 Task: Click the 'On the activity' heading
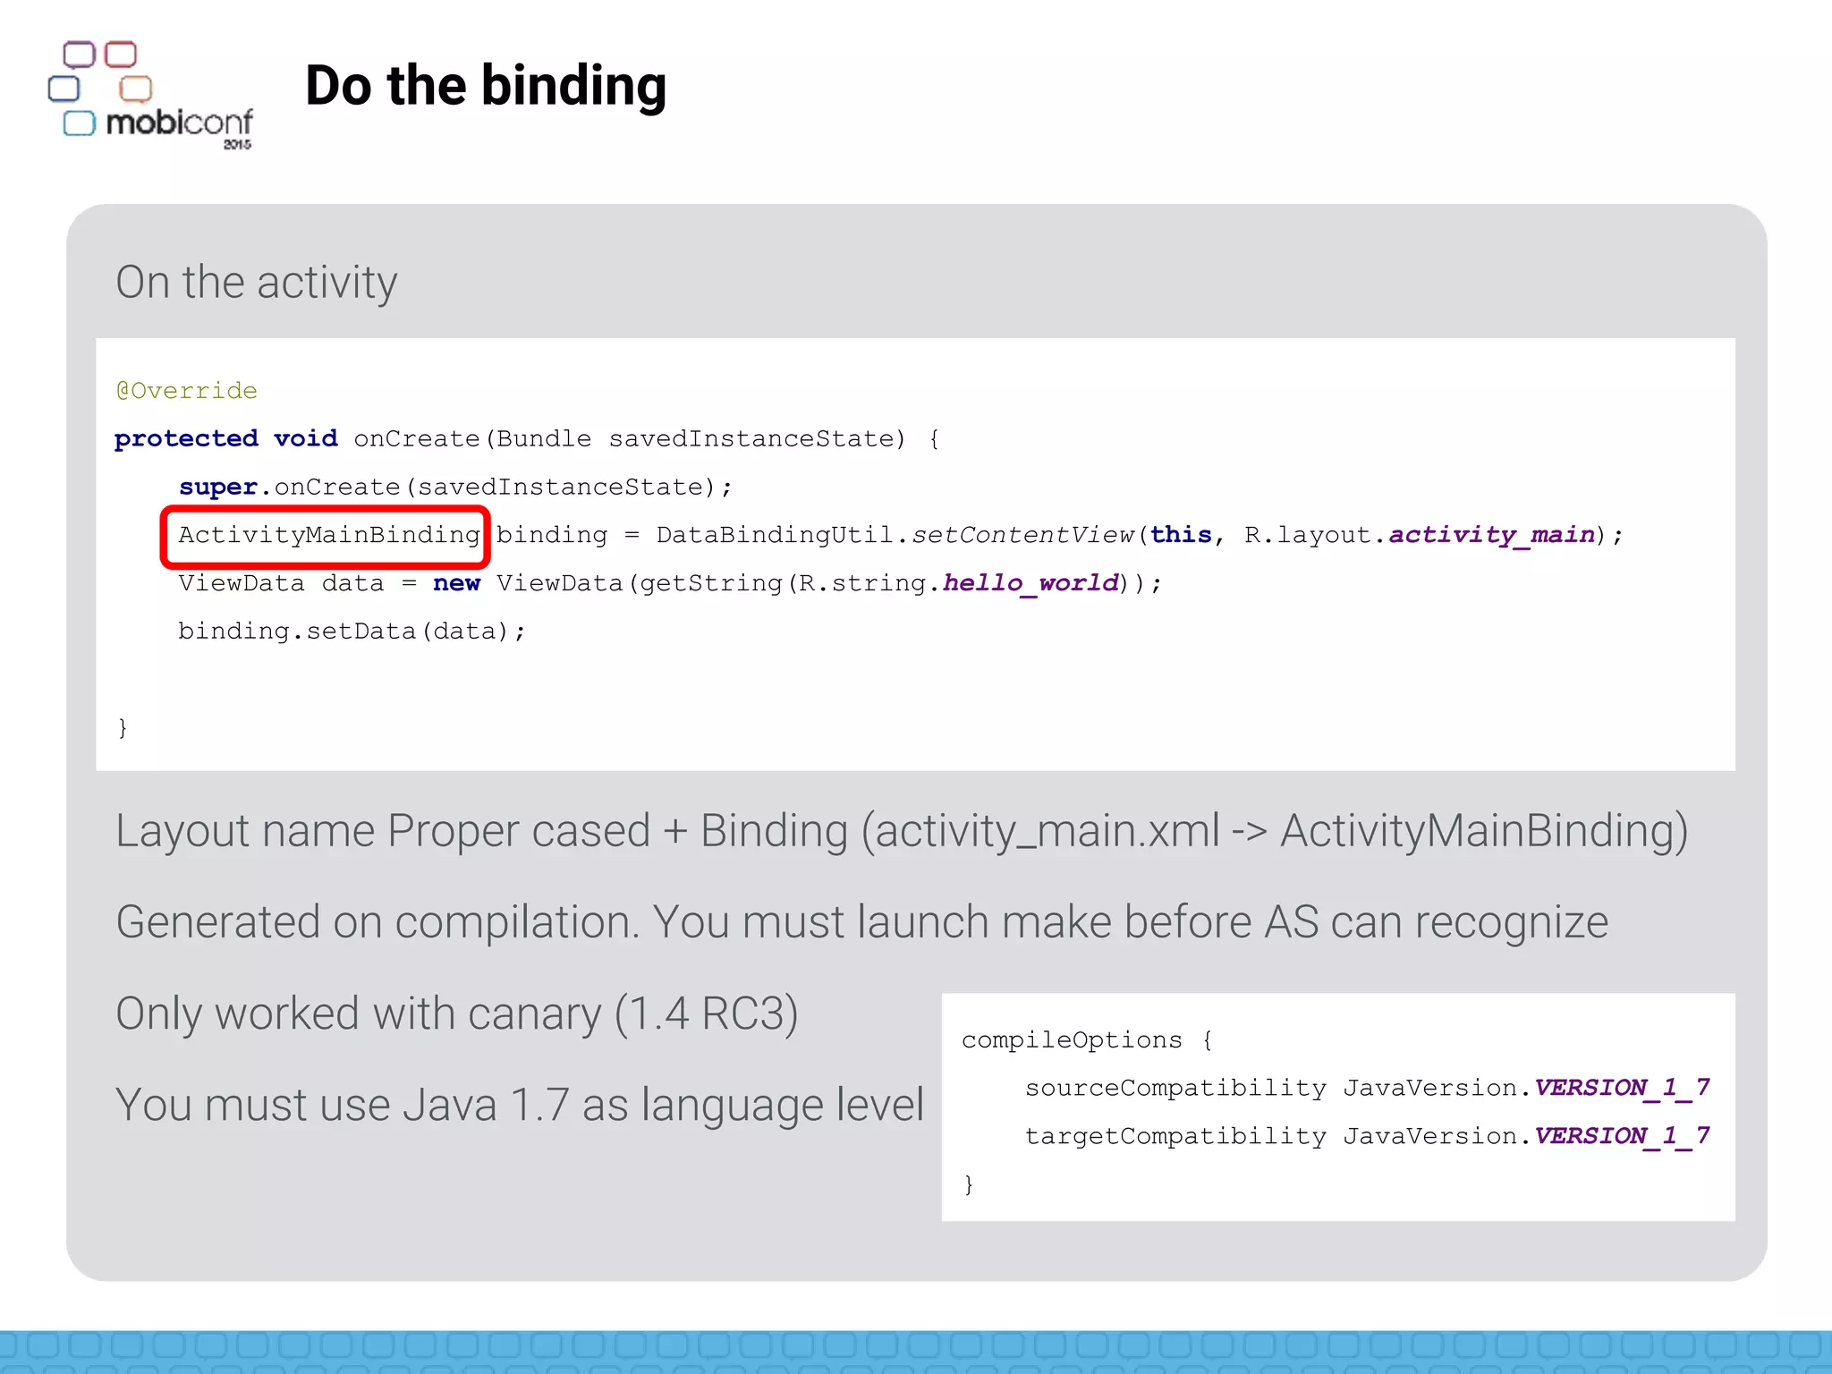coord(257,283)
